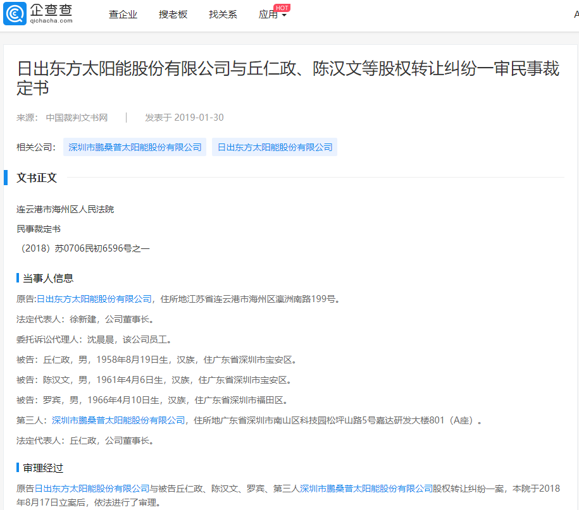Open related company tag 深圳市鹏桑普太阳能股份有限公司
The width and height of the screenshot is (579, 510).
tap(135, 147)
